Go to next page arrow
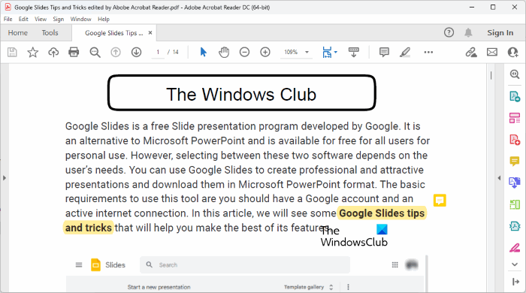 tap(136, 52)
